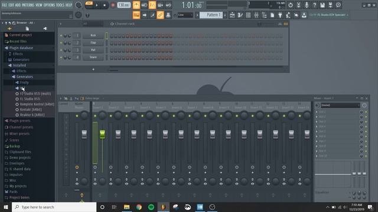Image resolution: width=378 pixels, height=212 pixels.
Task: Click the chat bubble icon
Action: (338, 5)
